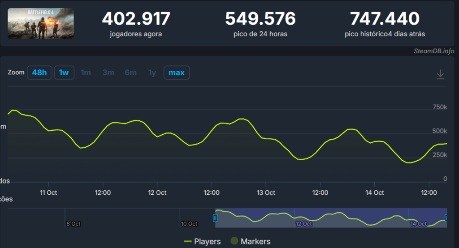459x248 pixels.
Task: Click the chart download arrow icon
Action: pos(440,74)
